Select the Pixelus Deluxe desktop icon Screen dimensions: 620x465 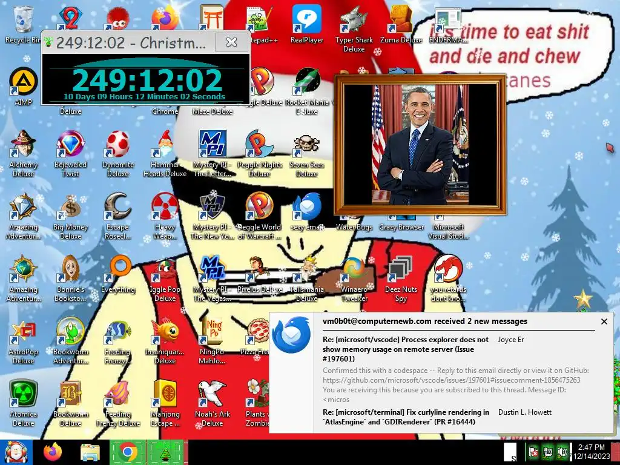259,274
